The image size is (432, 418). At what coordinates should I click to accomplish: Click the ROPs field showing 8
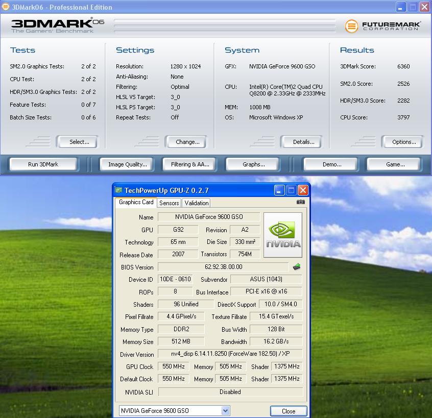175,291
